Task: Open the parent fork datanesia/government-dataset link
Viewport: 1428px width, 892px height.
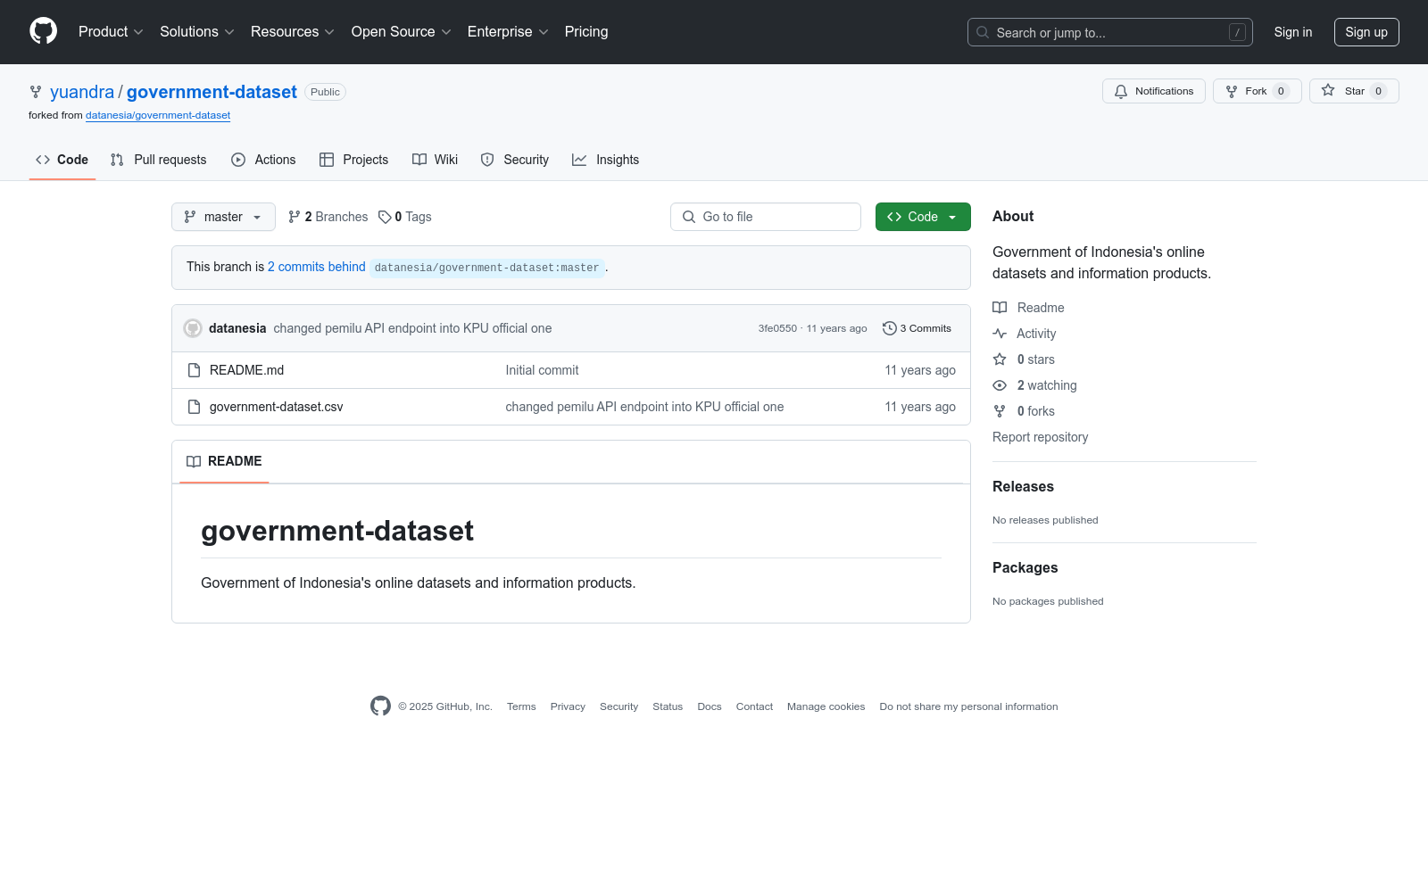Action: [158, 115]
